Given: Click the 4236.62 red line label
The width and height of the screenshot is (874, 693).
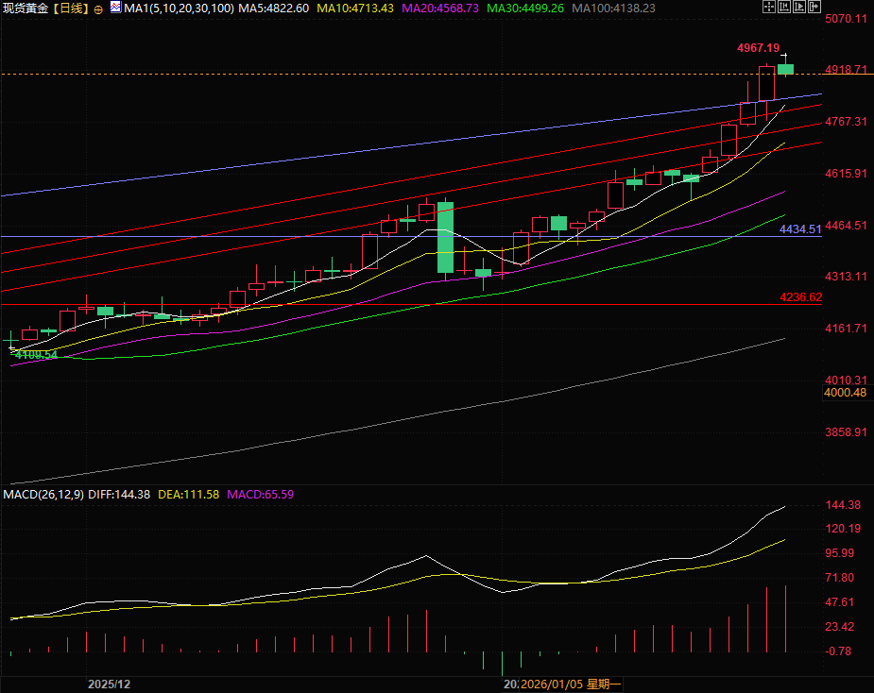Looking at the screenshot, I should (x=801, y=296).
